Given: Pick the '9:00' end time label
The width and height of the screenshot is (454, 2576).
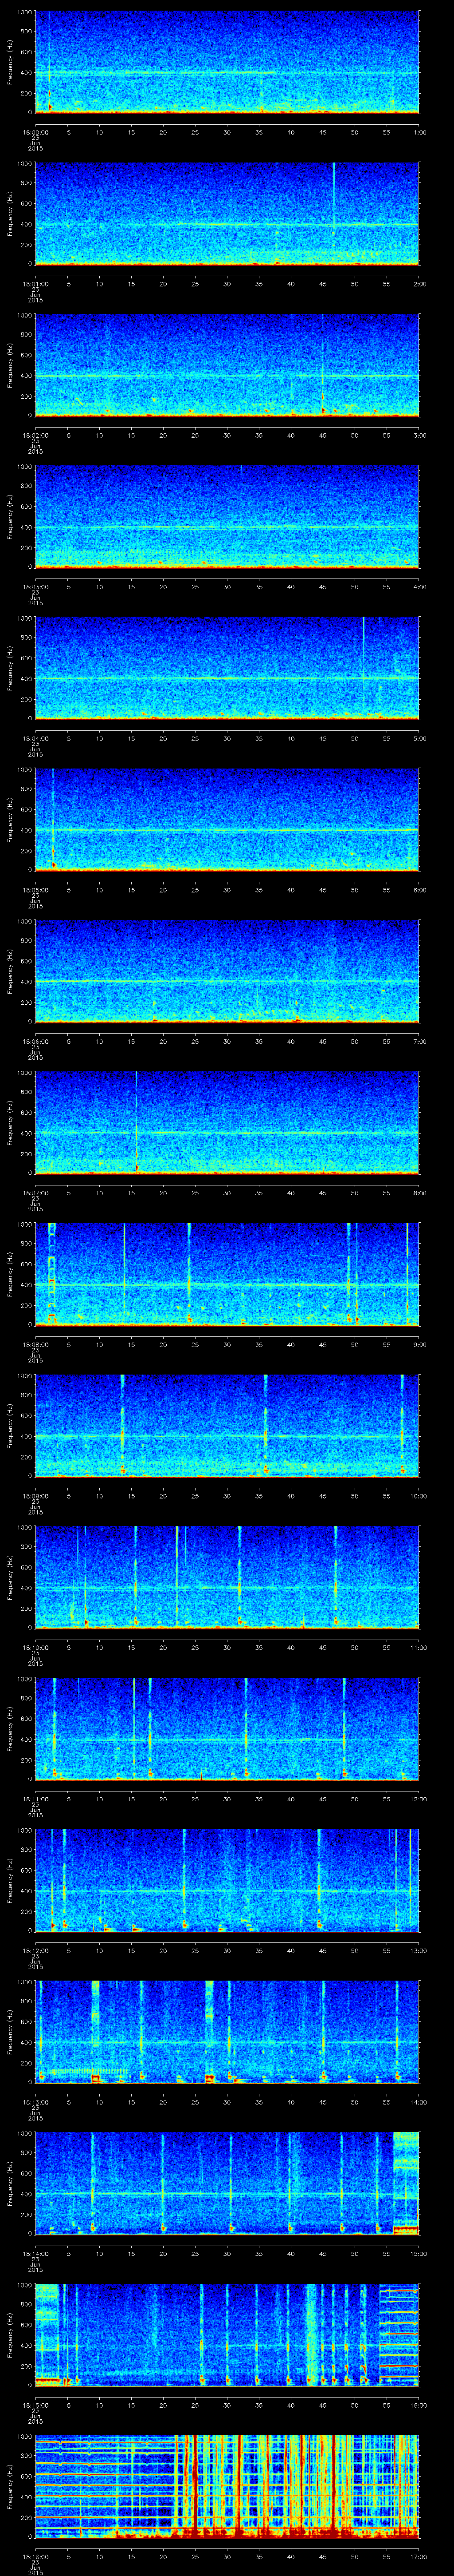Looking at the screenshot, I should click(x=420, y=1344).
